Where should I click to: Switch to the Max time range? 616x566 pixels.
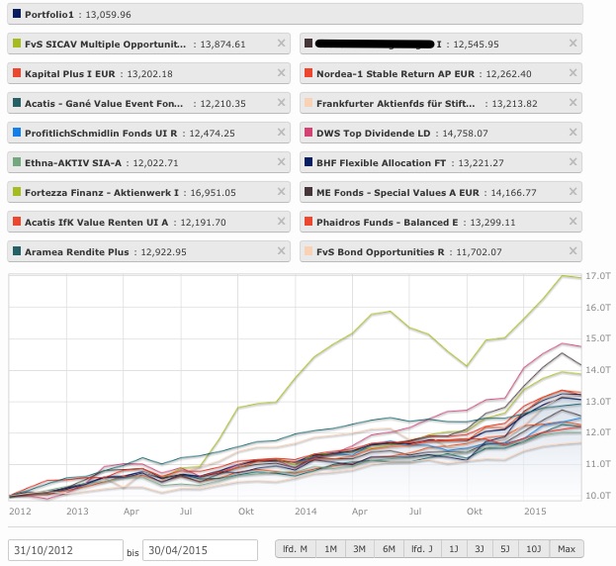click(x=567, y=549)
